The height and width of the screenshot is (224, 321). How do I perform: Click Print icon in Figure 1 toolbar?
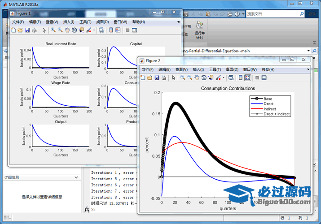click(34, 30)
